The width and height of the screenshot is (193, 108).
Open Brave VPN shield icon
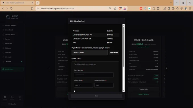pyautogui.click(x=182, y=8)
